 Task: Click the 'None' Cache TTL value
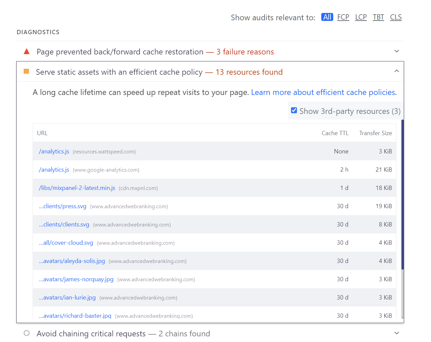[x=341, y=151]
